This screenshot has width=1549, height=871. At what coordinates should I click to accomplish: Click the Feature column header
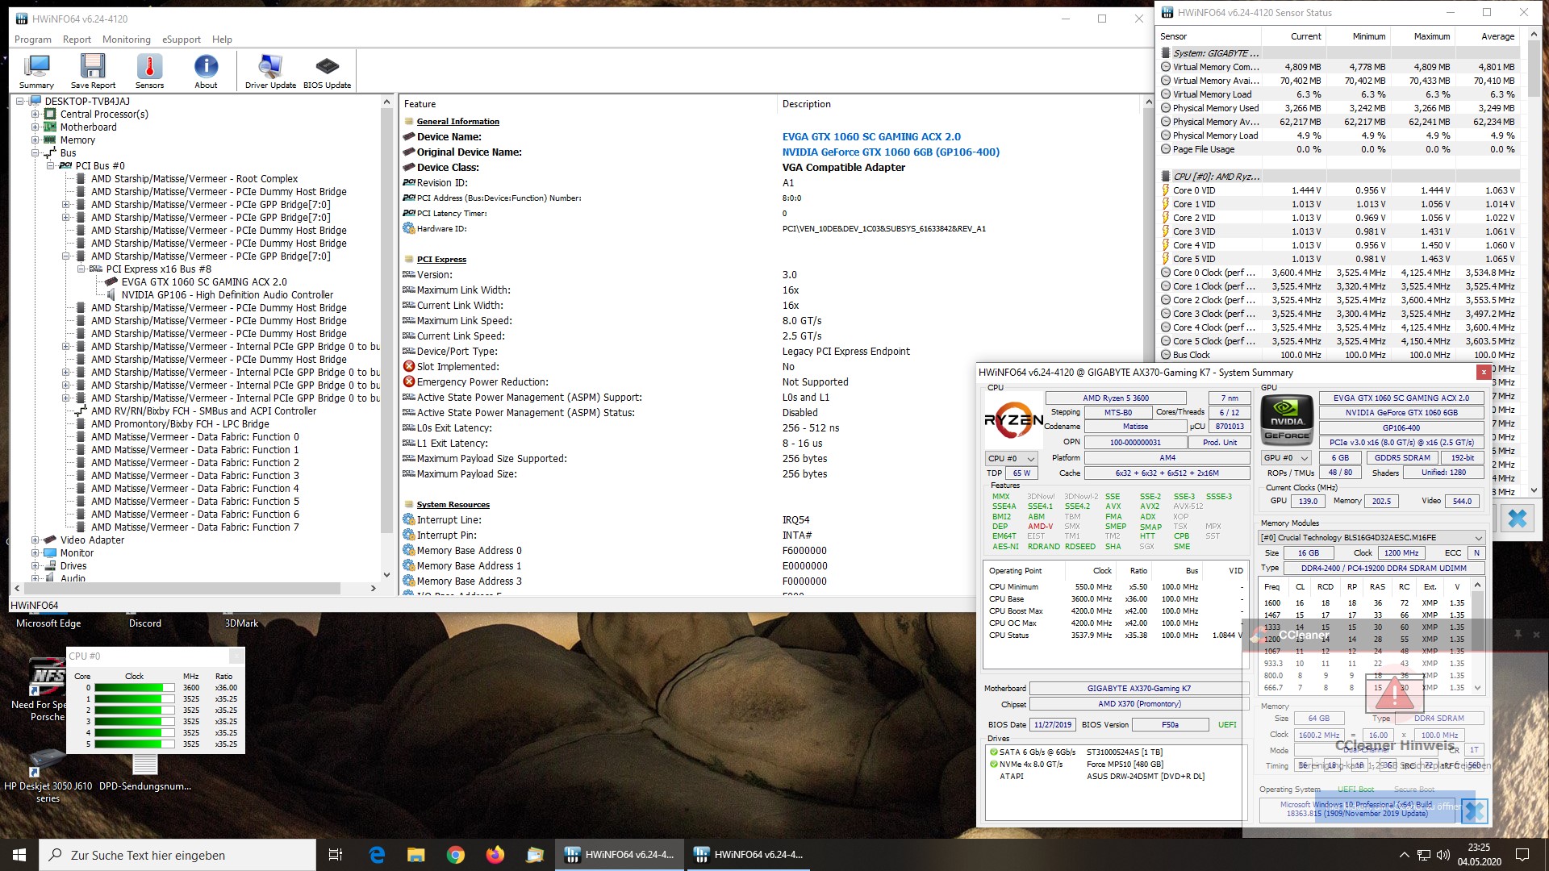click(x=587, y=104)
